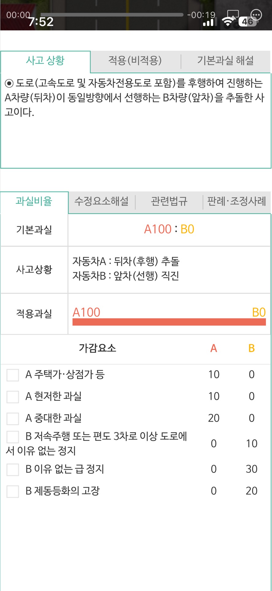Switch to the 사고 상황 tab
The width and height of the screenshot is (272, 591).
45,61
